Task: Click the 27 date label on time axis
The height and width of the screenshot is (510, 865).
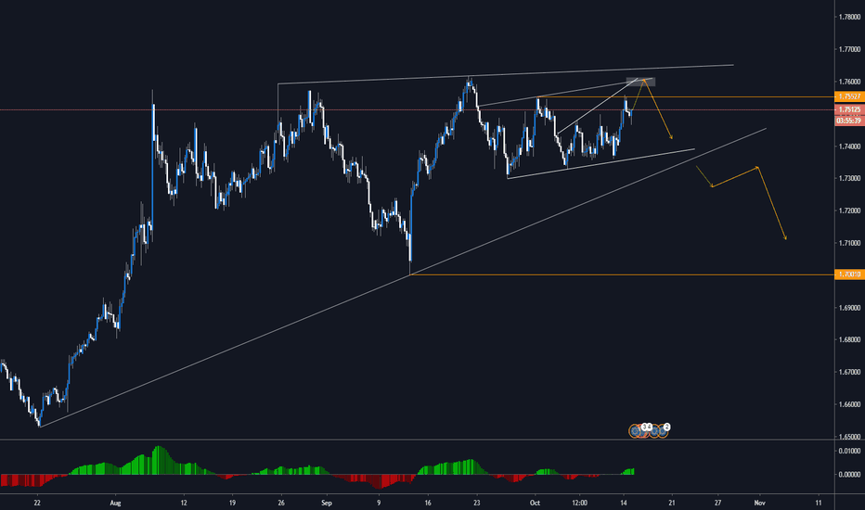Action: 717,503
